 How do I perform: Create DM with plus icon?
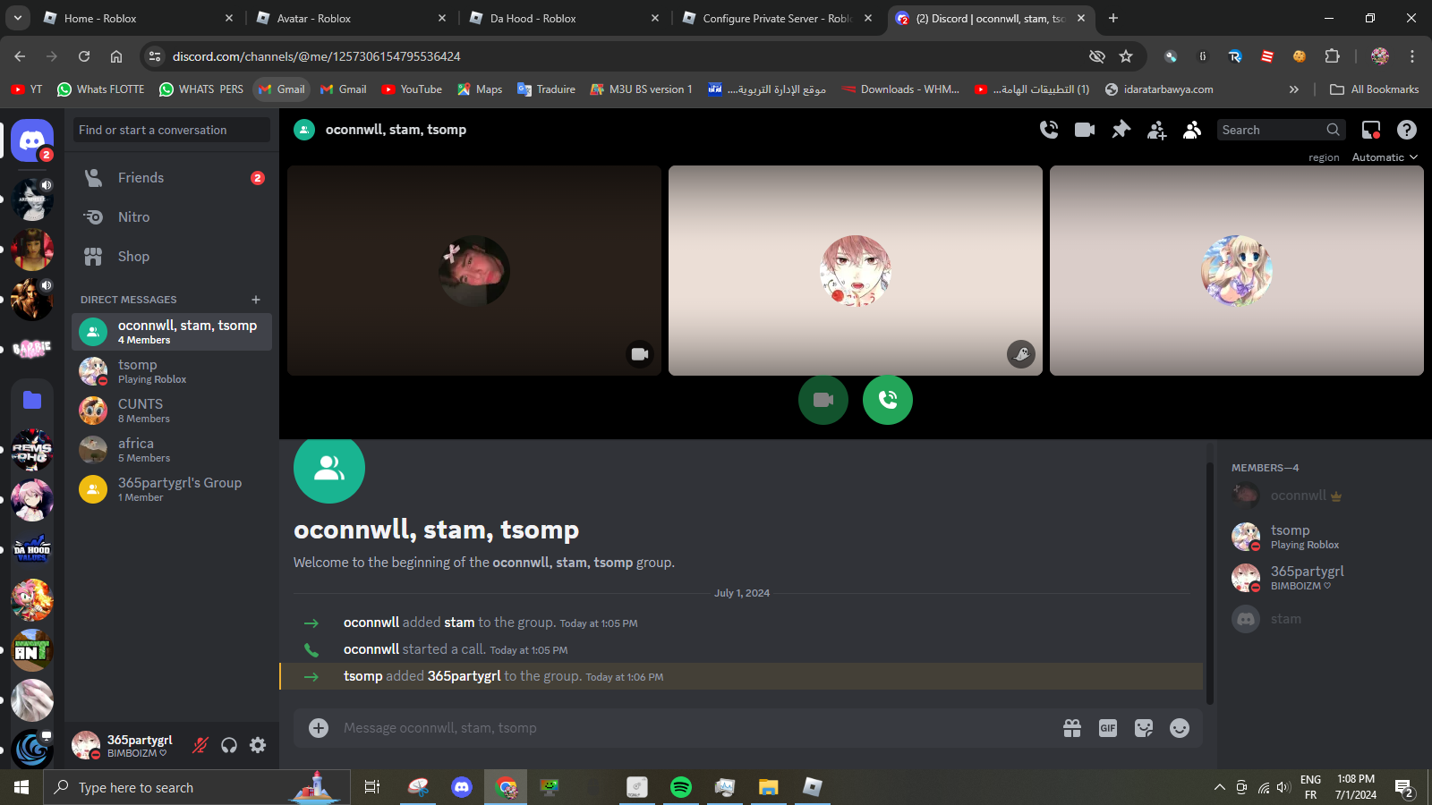coord(256,300)
